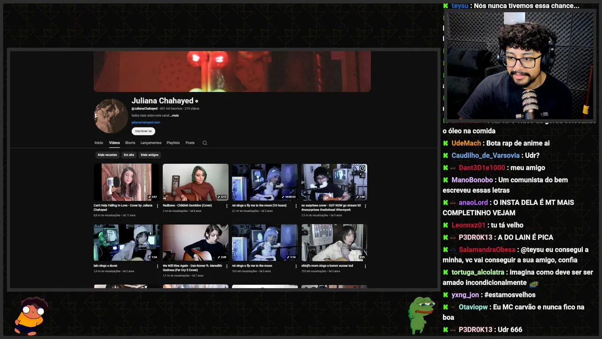
Task: Click Watch Later icon on no surprises thumbnail
Action: (363, 168)
